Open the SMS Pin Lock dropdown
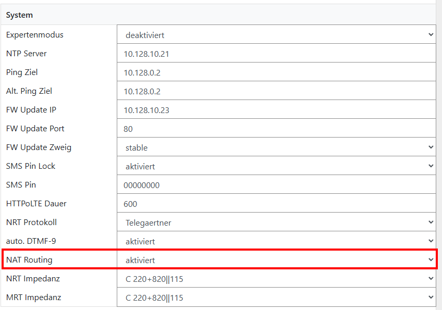 click(x=276, y=166)
